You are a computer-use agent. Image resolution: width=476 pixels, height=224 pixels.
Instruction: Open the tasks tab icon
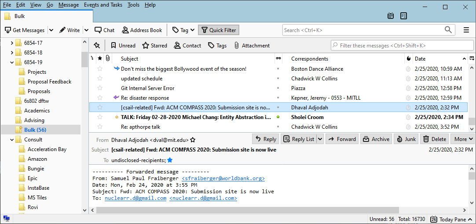(x=403, y=16)
